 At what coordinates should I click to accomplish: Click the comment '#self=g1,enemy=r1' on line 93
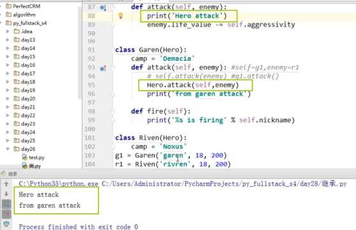click(265, 67)
